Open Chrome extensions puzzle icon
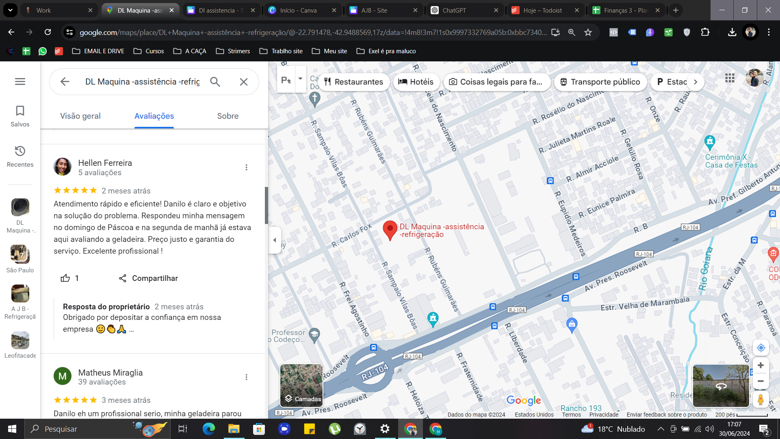 coord(705,32)
